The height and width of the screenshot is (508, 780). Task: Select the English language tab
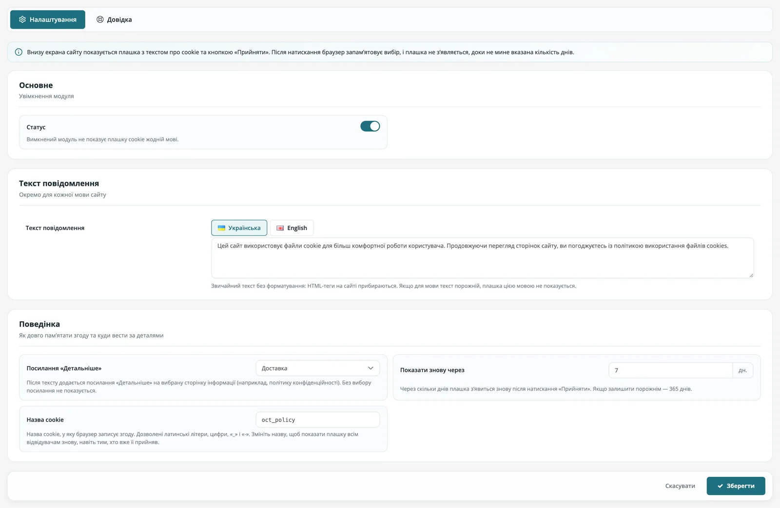(292, 228)
